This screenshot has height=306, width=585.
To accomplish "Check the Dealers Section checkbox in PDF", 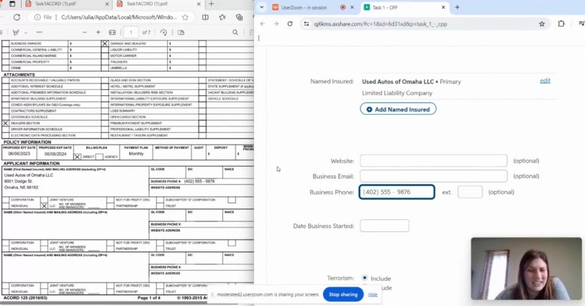I will coord(6,123).
